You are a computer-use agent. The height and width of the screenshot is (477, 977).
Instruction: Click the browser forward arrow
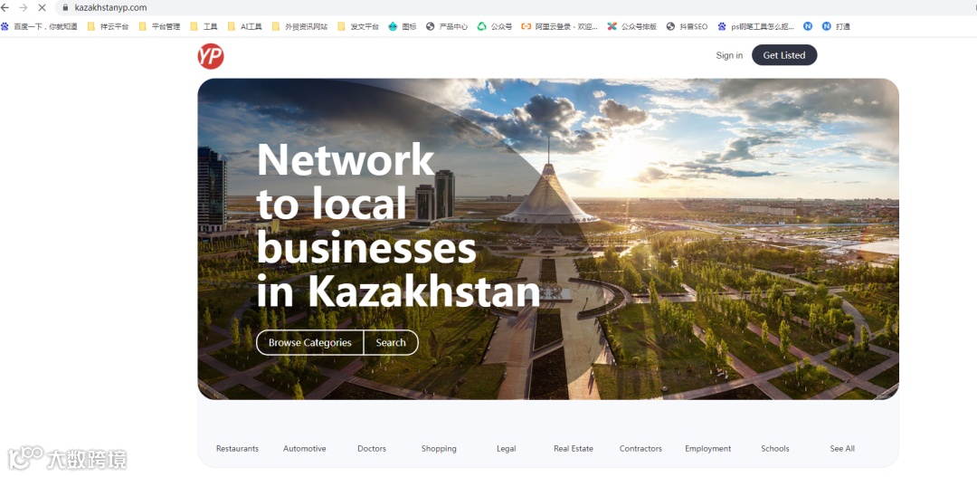coord(24,7)
